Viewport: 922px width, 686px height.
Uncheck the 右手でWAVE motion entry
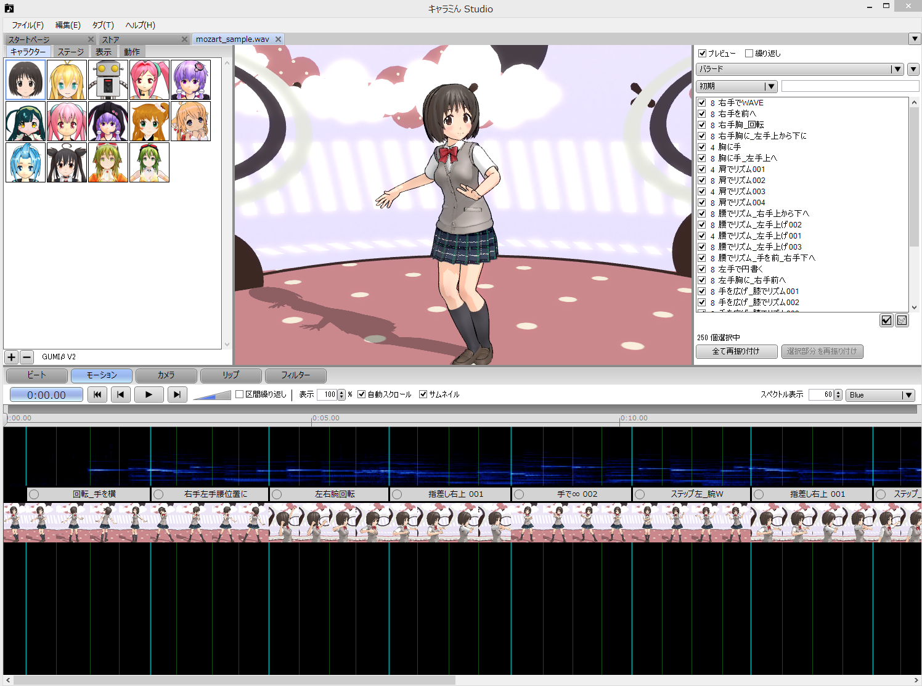[x=702, y=102]
